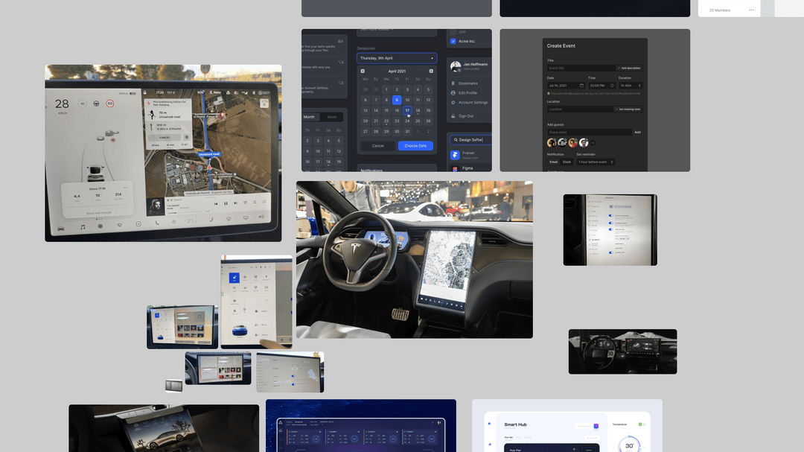The image size is (804, 452).
Task: Click the clock icon in the Time field
Action: coord(612,86)
